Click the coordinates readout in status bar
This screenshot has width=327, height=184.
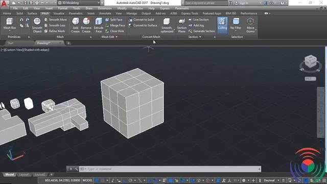(62, 180)
